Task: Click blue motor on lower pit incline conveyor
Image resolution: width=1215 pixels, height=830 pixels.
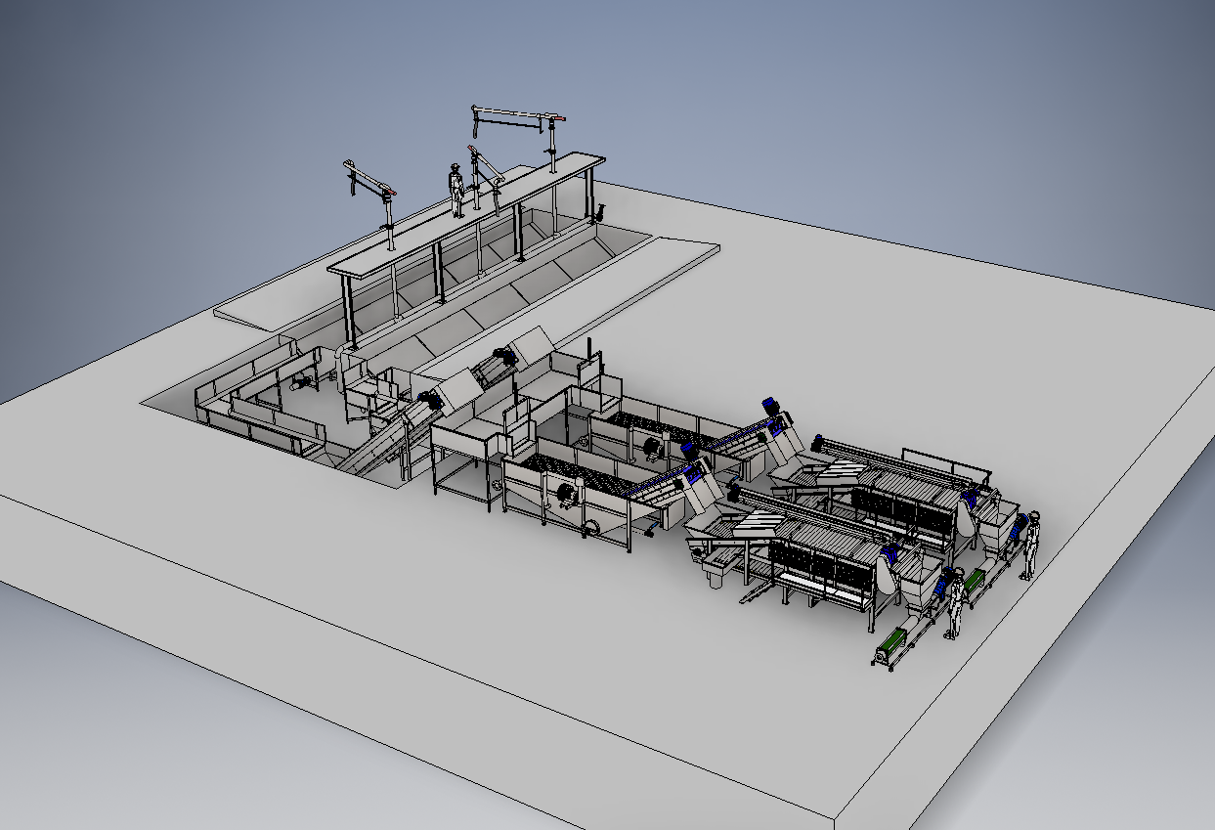Action: tap(427, 399)
